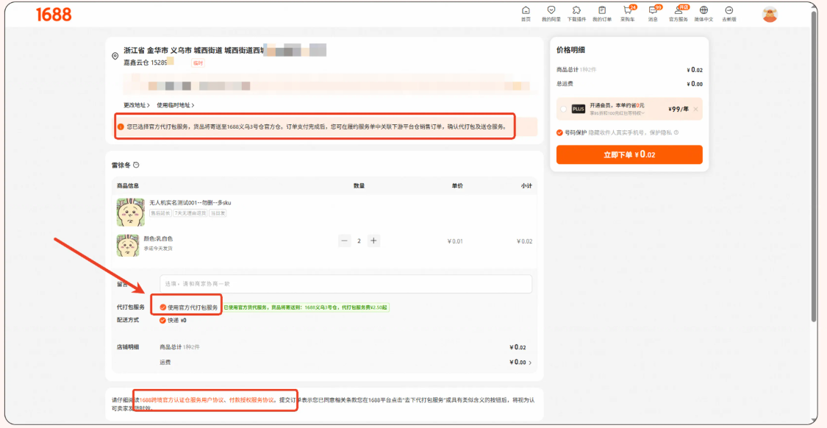Decrease item quantity with minus button
Viewport: 827px width, 428px height.
(x=345, y=240)
